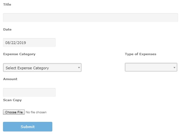Click the Amount label

click(10, 79)
